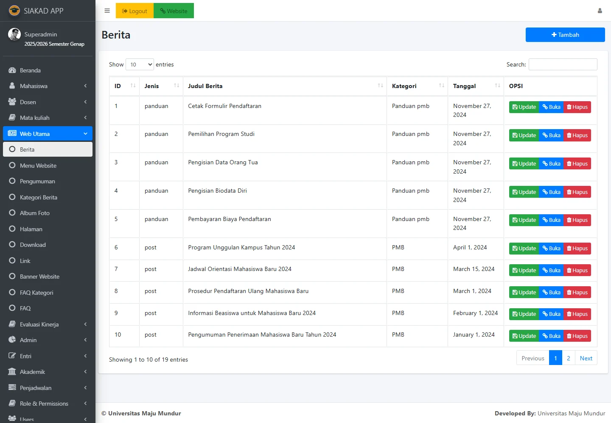Click the Superadmin avatar picture
Image resolution: width=611 pixels, height=423 pixels.
[14, 34]
